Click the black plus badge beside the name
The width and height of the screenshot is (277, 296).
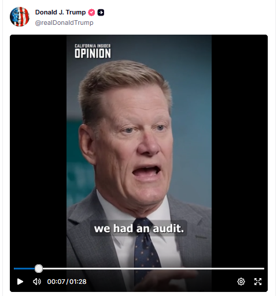(x=101, y=13)
